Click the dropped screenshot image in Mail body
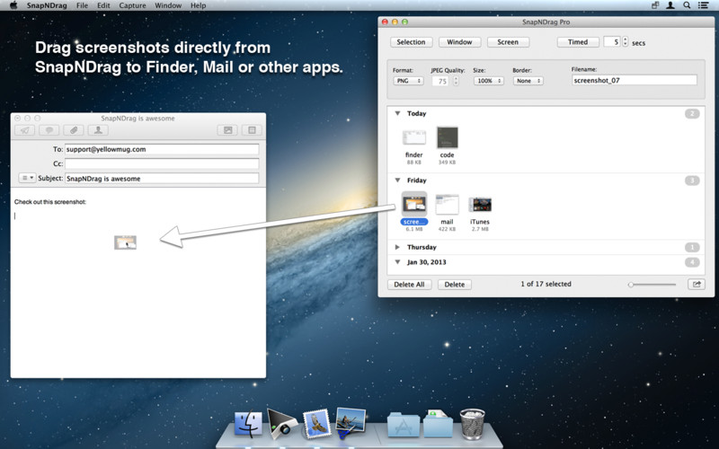 [125, 242]
